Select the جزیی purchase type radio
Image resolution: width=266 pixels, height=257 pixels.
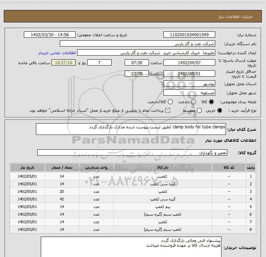[219, 111]
